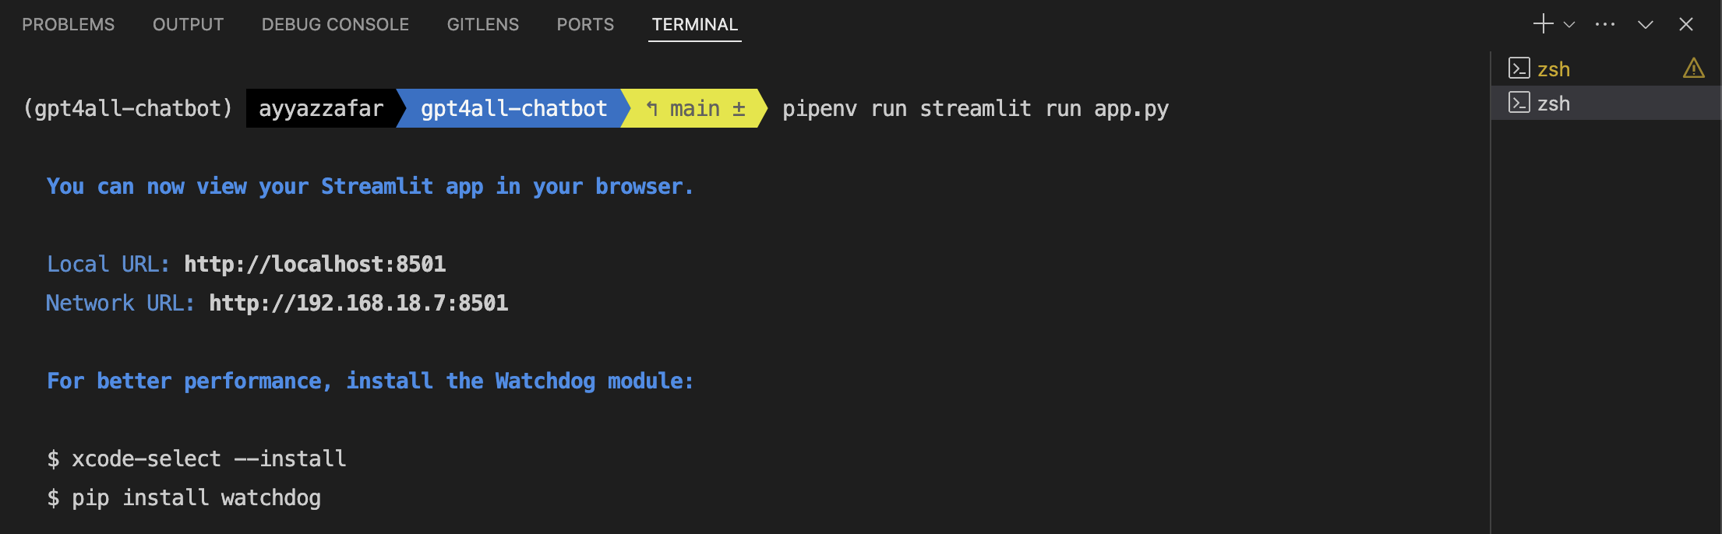This screenshot has height=534, width=1722.
Task: Click the yellow main branch prompt segment
Action: [695, 109]
